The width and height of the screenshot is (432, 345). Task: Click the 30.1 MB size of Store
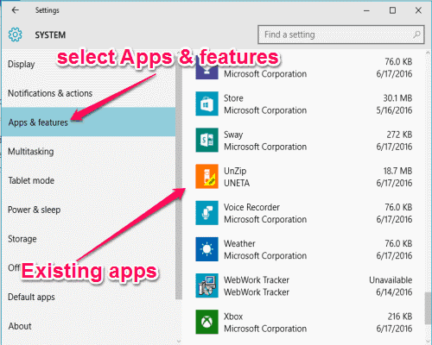click(x=397, y=98)
